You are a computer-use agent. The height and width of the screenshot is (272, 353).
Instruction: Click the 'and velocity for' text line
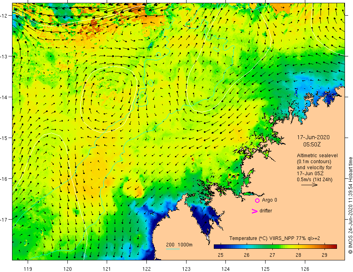pyautogui.click(x=314, y=168)
